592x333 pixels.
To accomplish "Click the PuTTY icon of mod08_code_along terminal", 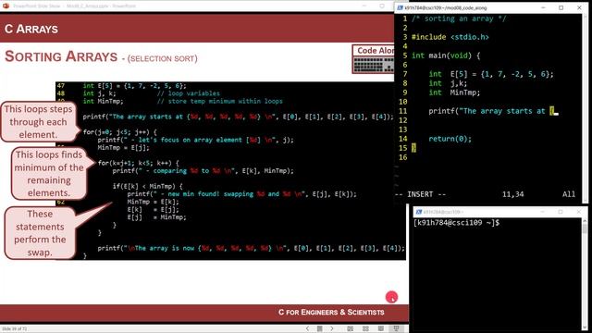I will pos(401,7).
